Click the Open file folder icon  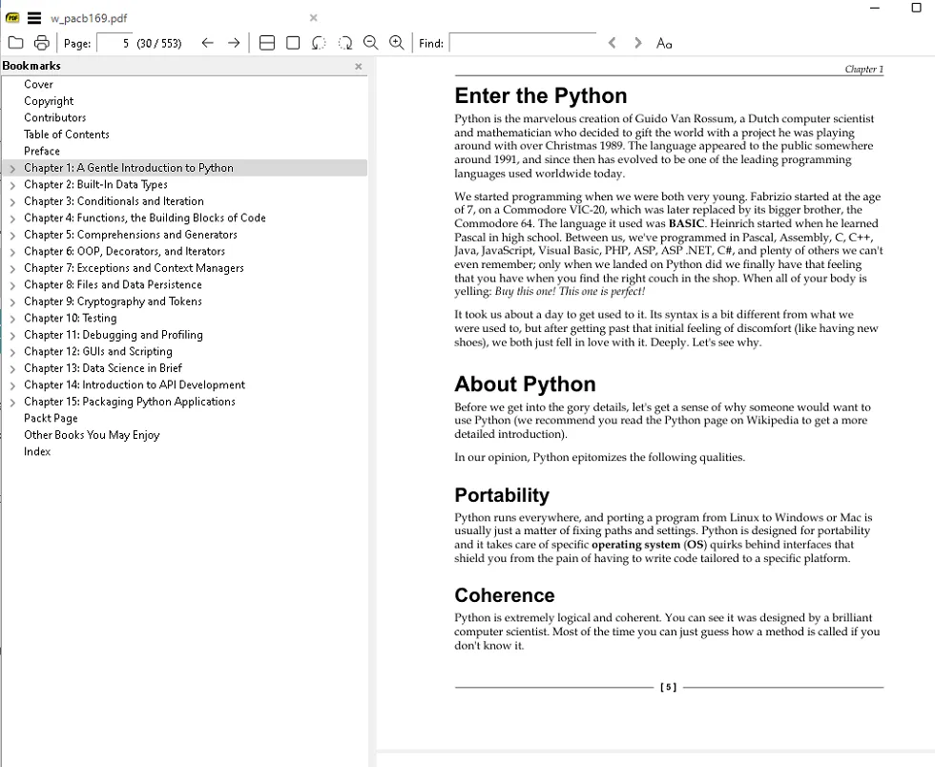pyautogui.click(x=15, y=43)
